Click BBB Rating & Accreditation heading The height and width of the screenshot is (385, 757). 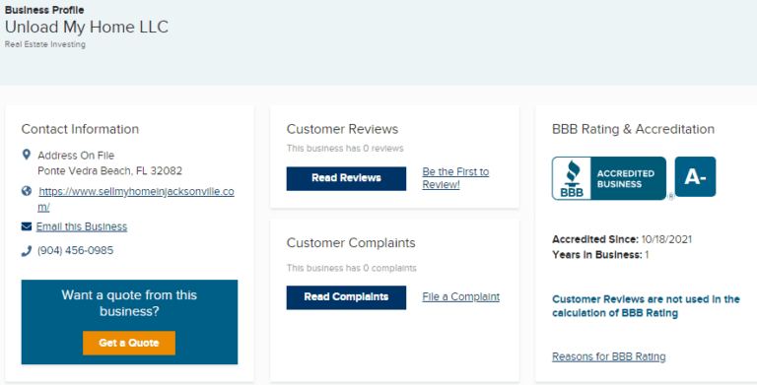[x=633, y=129]
